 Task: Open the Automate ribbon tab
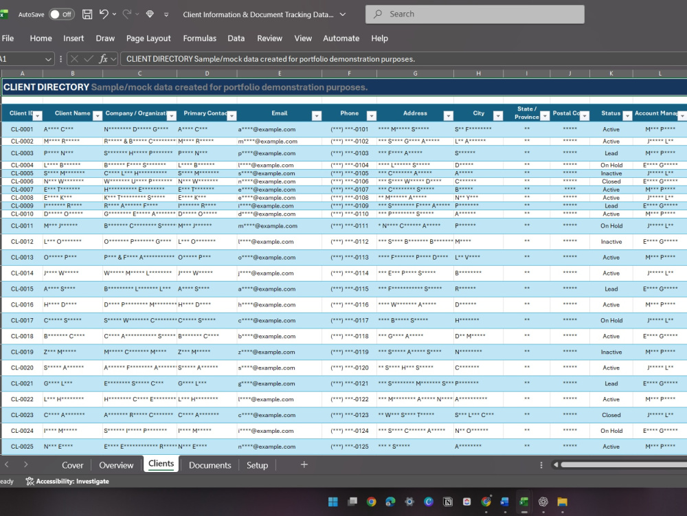coord(341,38)
